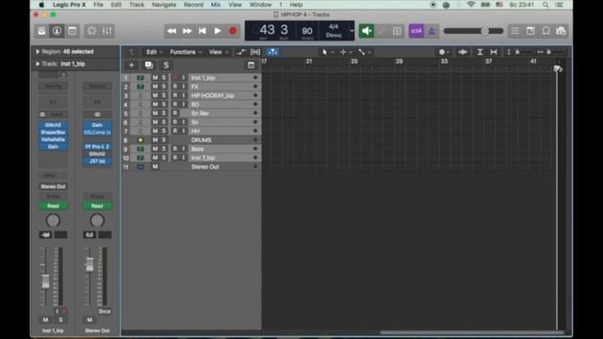Open the LCD display mode dropdown arrow
Image resolution: width=603 pixels, height=339 pixels.
(x=351, y=31)
